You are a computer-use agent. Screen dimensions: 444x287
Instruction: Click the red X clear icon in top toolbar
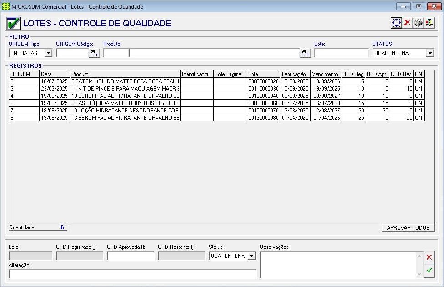pyautogui.click(x=407, y=23)
